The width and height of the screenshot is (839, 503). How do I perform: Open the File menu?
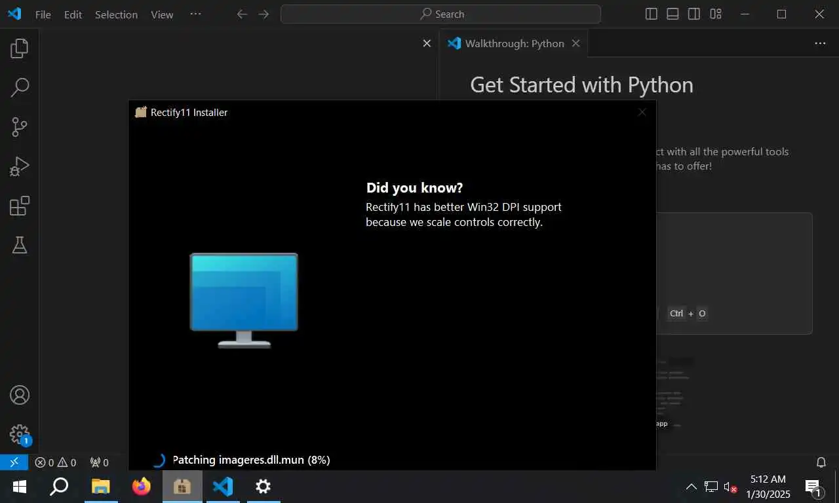43,14
